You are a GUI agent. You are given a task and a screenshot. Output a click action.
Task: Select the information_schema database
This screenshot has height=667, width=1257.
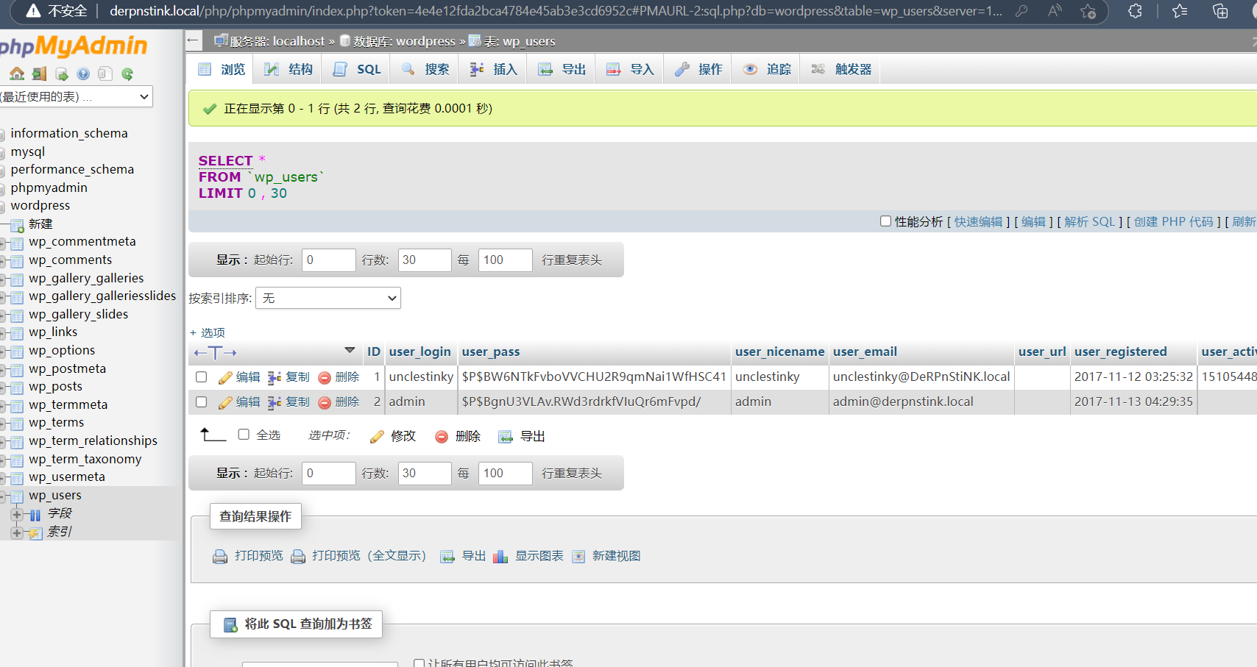tap(69, 133)
